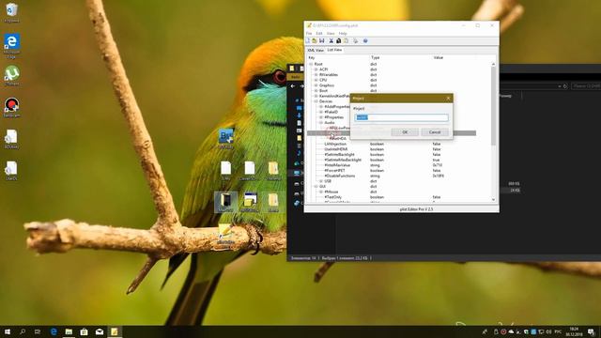Image resolution: width=601 pixels, height=338 pixels.
Task: Click the File Explorer icon in the taskbar
Action: coord(69,331)
